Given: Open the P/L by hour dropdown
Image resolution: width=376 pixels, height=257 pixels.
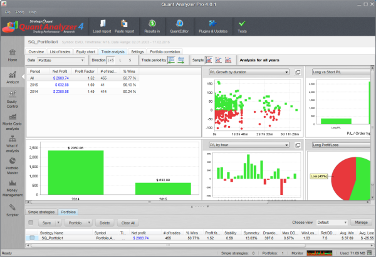Looking at the screenshot, I should coord(249,145).
